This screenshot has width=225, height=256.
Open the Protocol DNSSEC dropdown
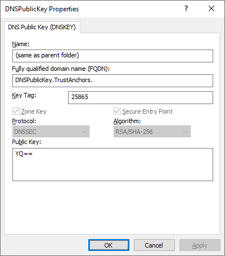click(x=51, y=132)
